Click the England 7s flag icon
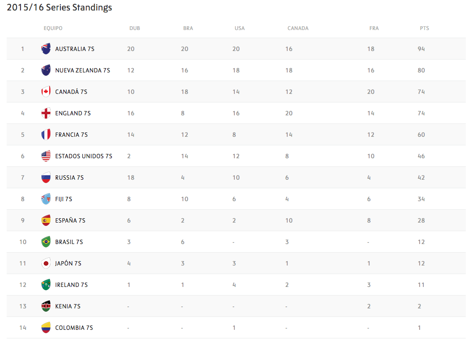 pos(46,113)
